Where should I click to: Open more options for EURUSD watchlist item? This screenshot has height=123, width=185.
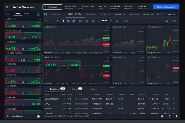click(40, 75)
